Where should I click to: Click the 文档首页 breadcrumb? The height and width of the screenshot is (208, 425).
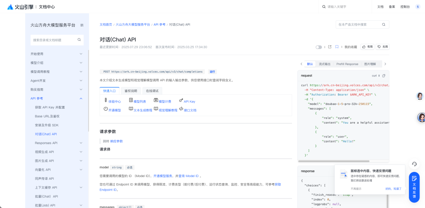pos(106,24)
